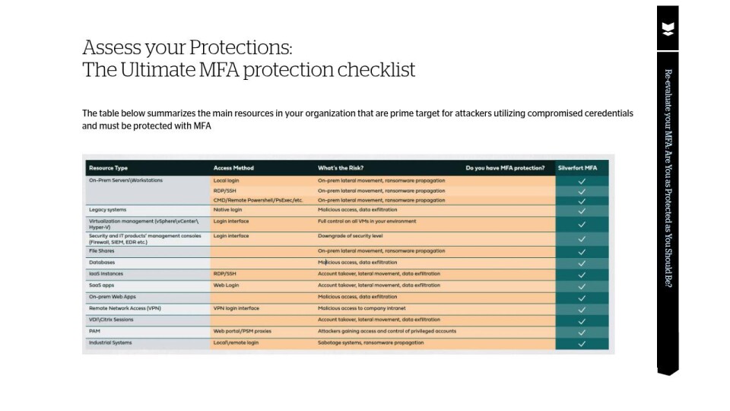Click the 'Resource Type' column header
The image size is (730, 411).
click(x=108, y=167)
